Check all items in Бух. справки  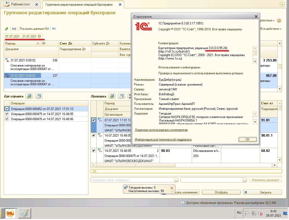[x=29, y=96]
